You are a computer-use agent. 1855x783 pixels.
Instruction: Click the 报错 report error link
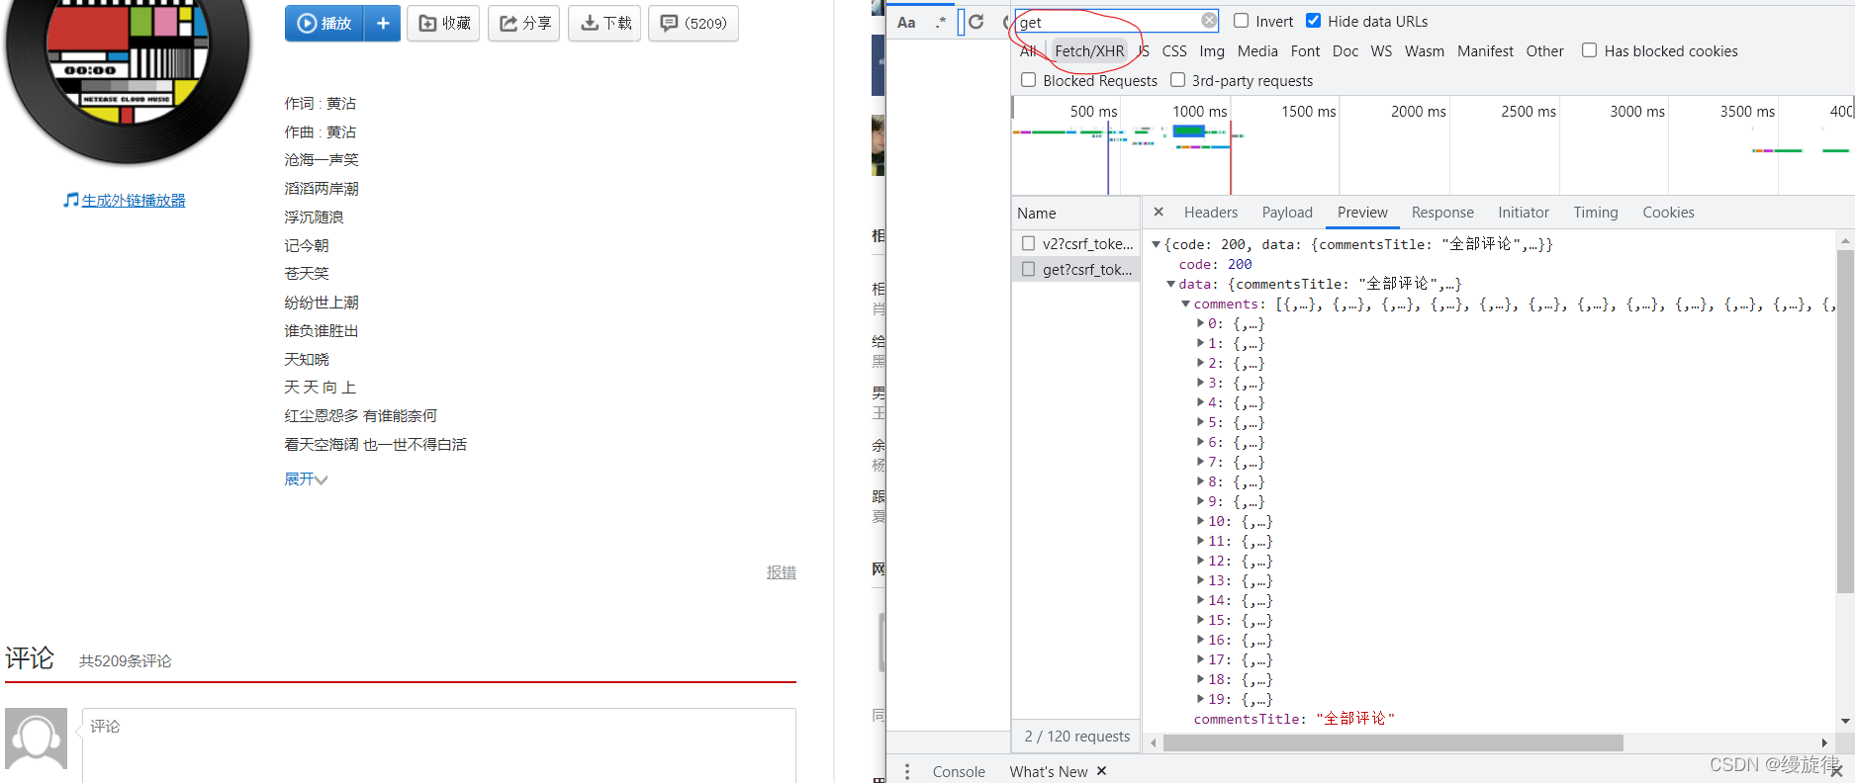coord(782,572)
